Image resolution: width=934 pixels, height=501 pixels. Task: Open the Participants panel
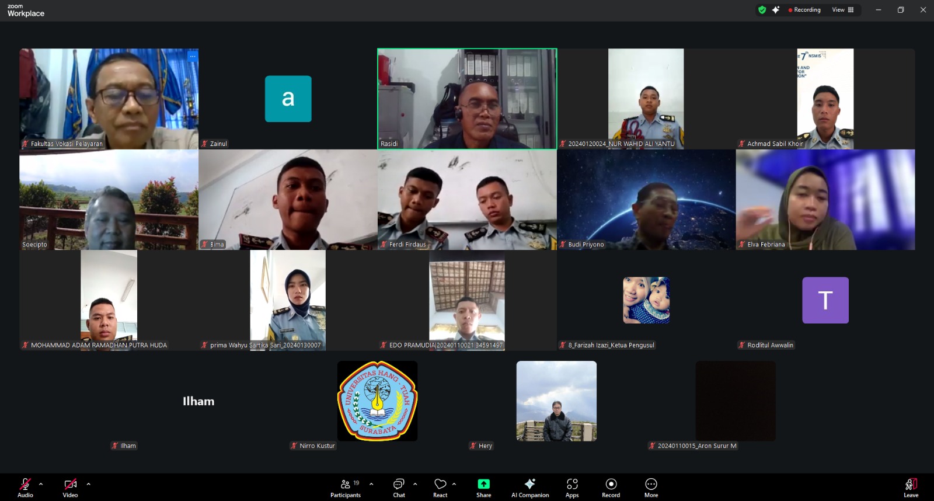346,487
